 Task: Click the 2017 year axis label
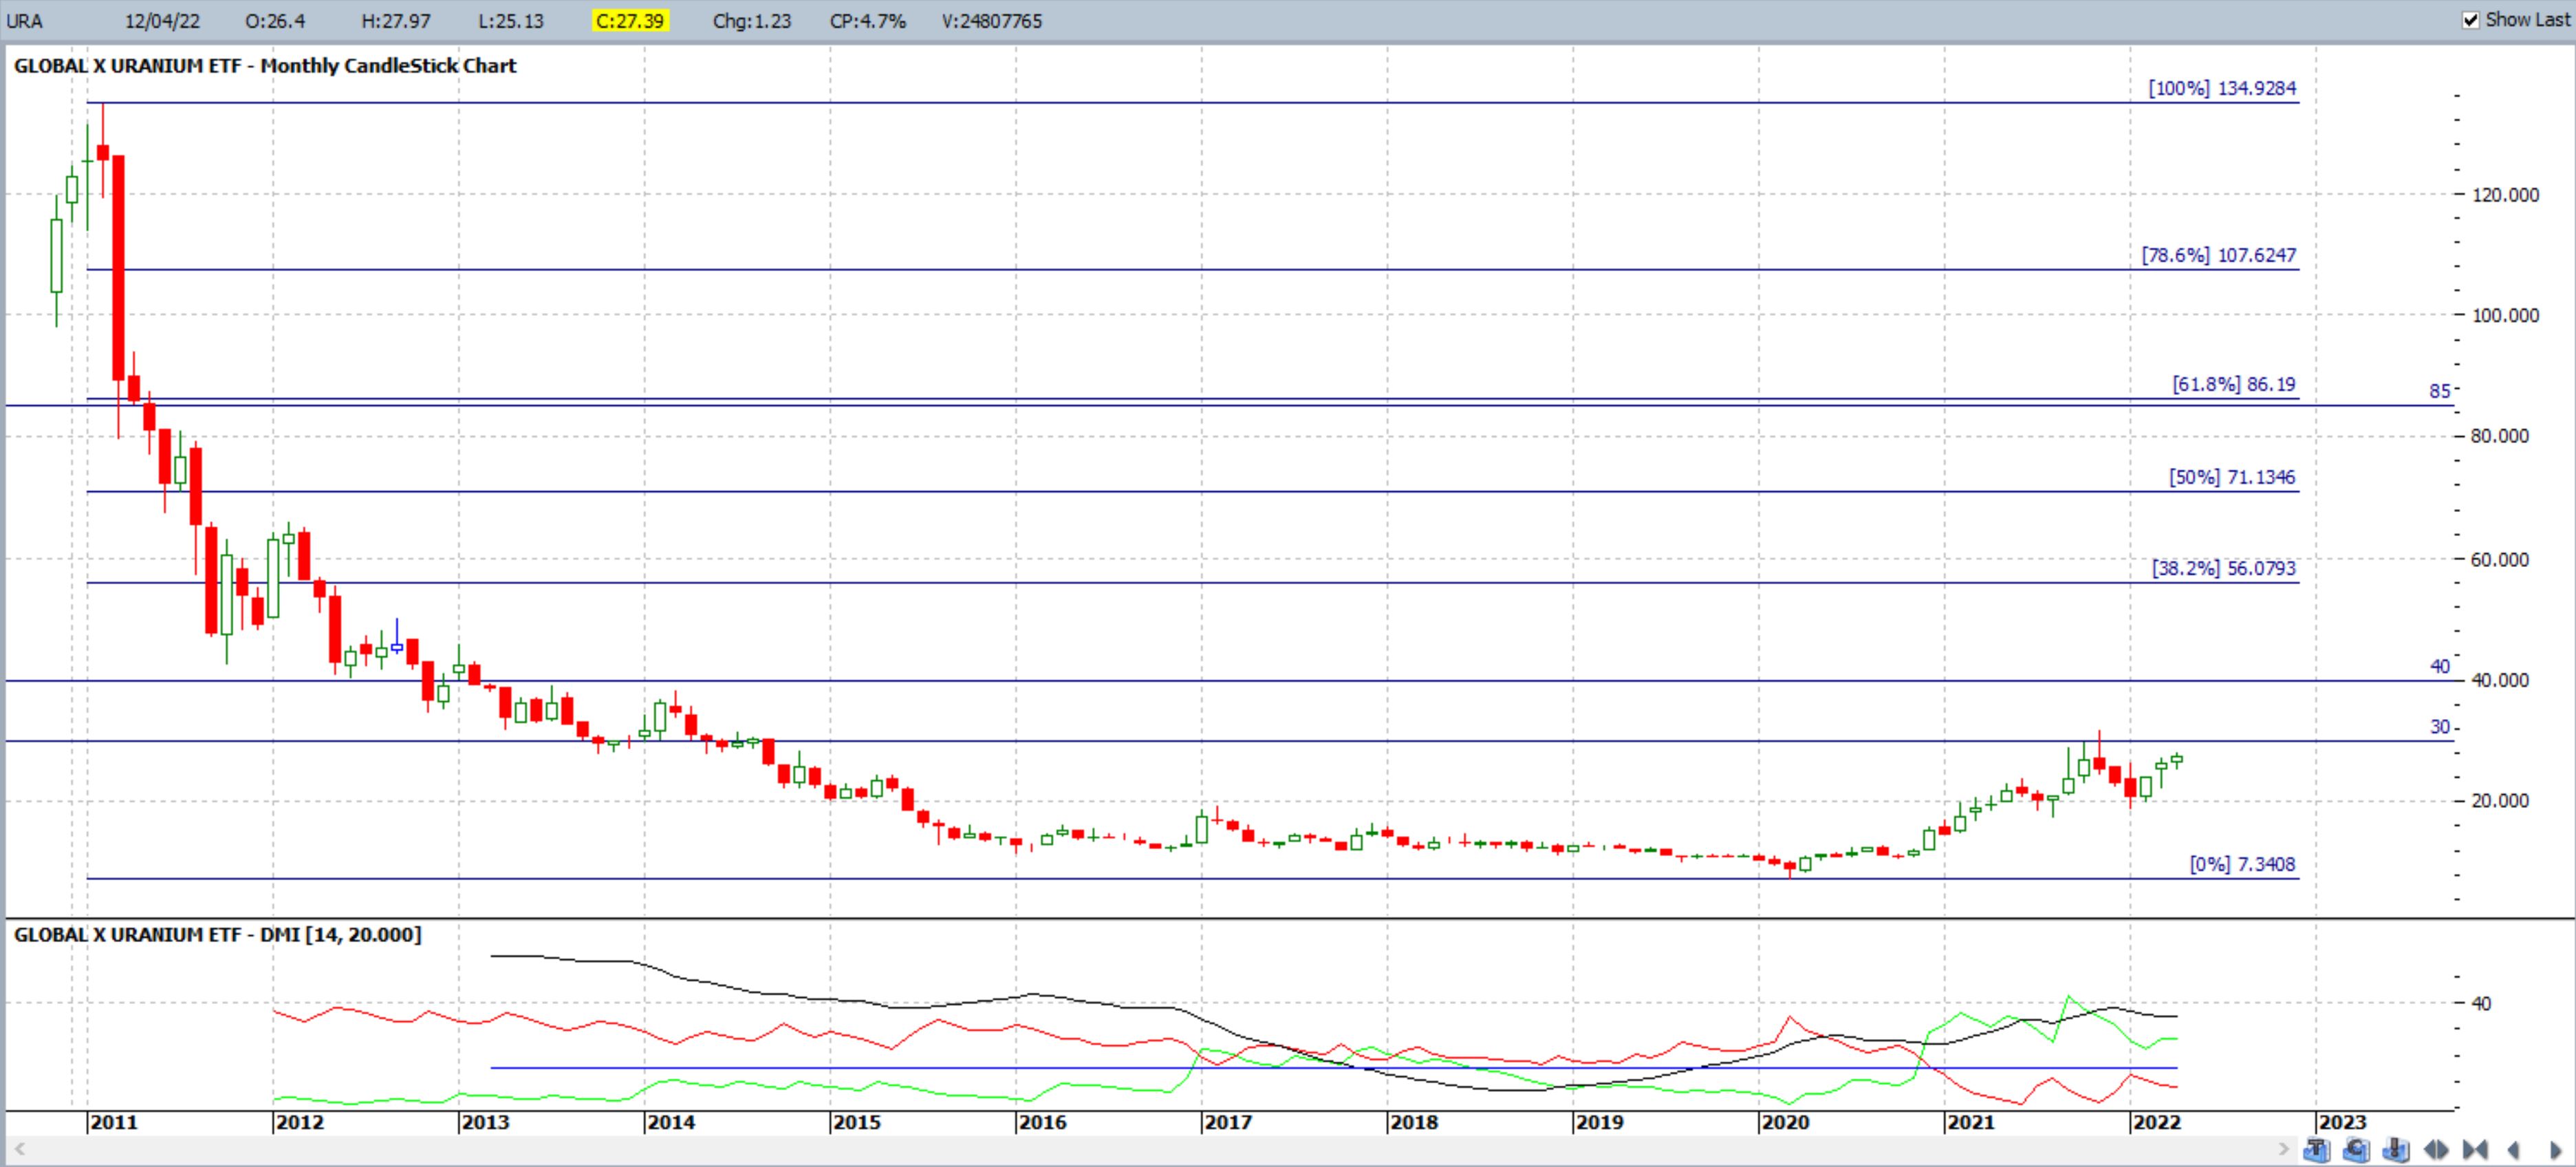1228,1122
